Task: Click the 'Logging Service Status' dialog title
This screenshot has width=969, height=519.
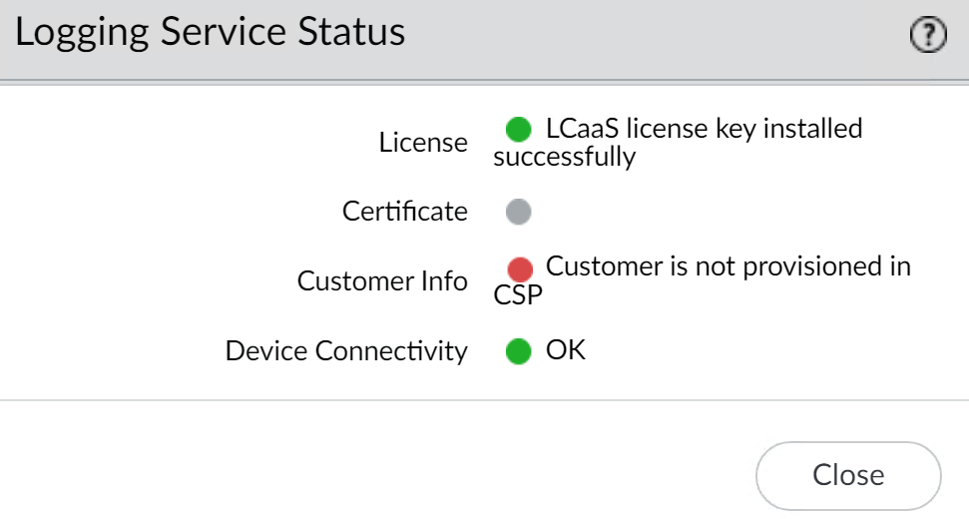Action: [211, 33]
